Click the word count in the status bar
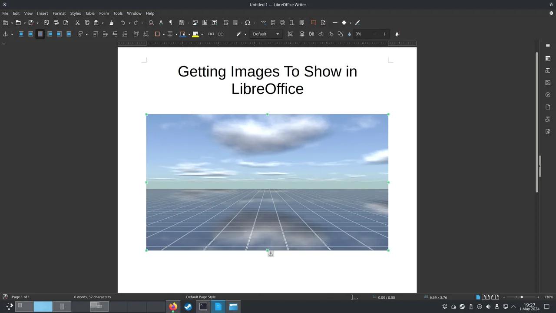 [x=92, y=297]
